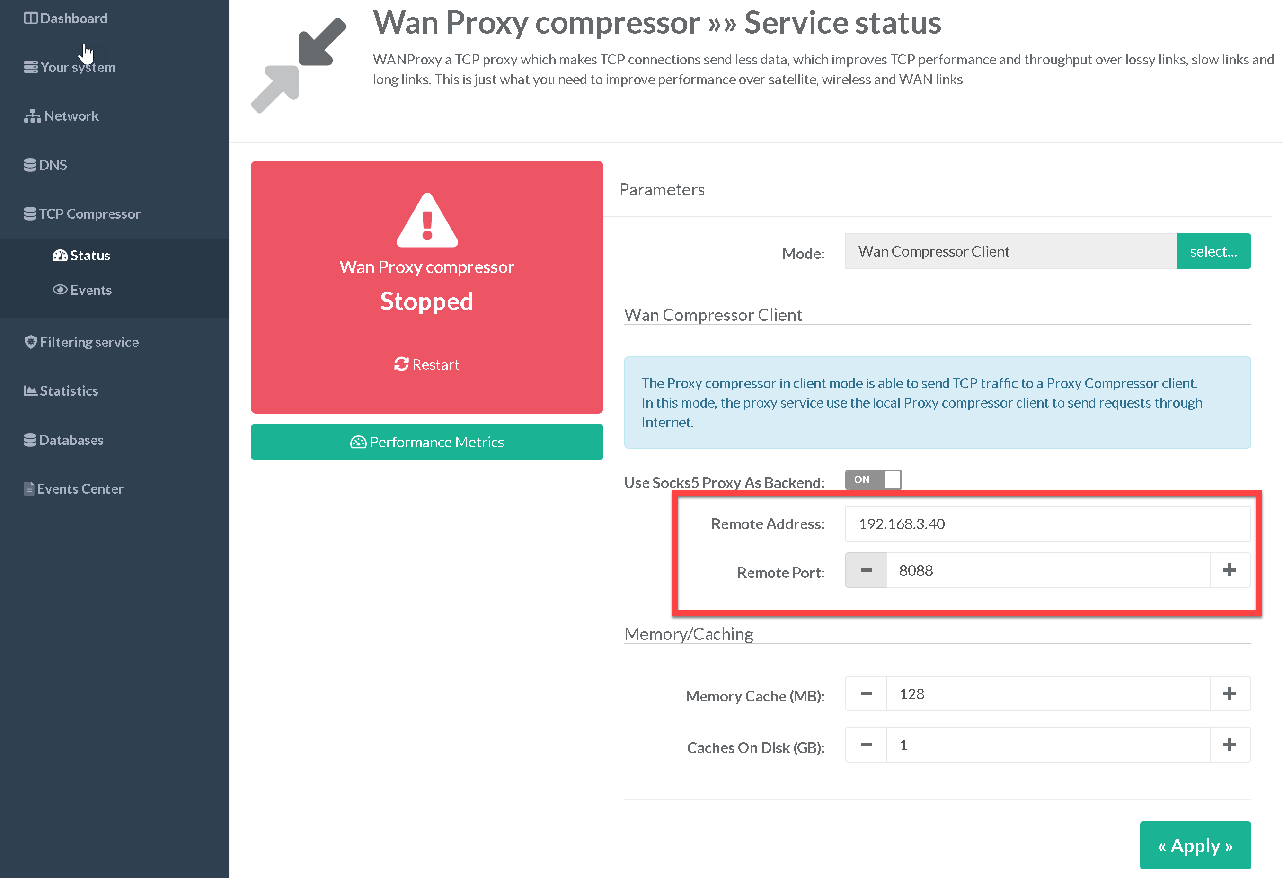Toggle the Socks5 Proxy Backend switch
Image resolution: width=1283 pixels, height=878 pixels.
point(873,479)
